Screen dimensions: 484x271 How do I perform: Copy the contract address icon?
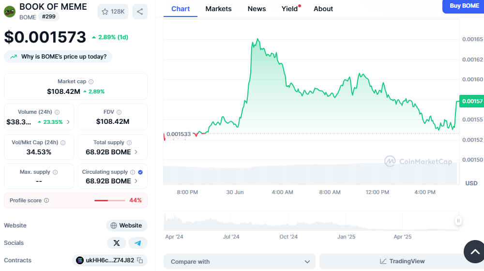140,260
